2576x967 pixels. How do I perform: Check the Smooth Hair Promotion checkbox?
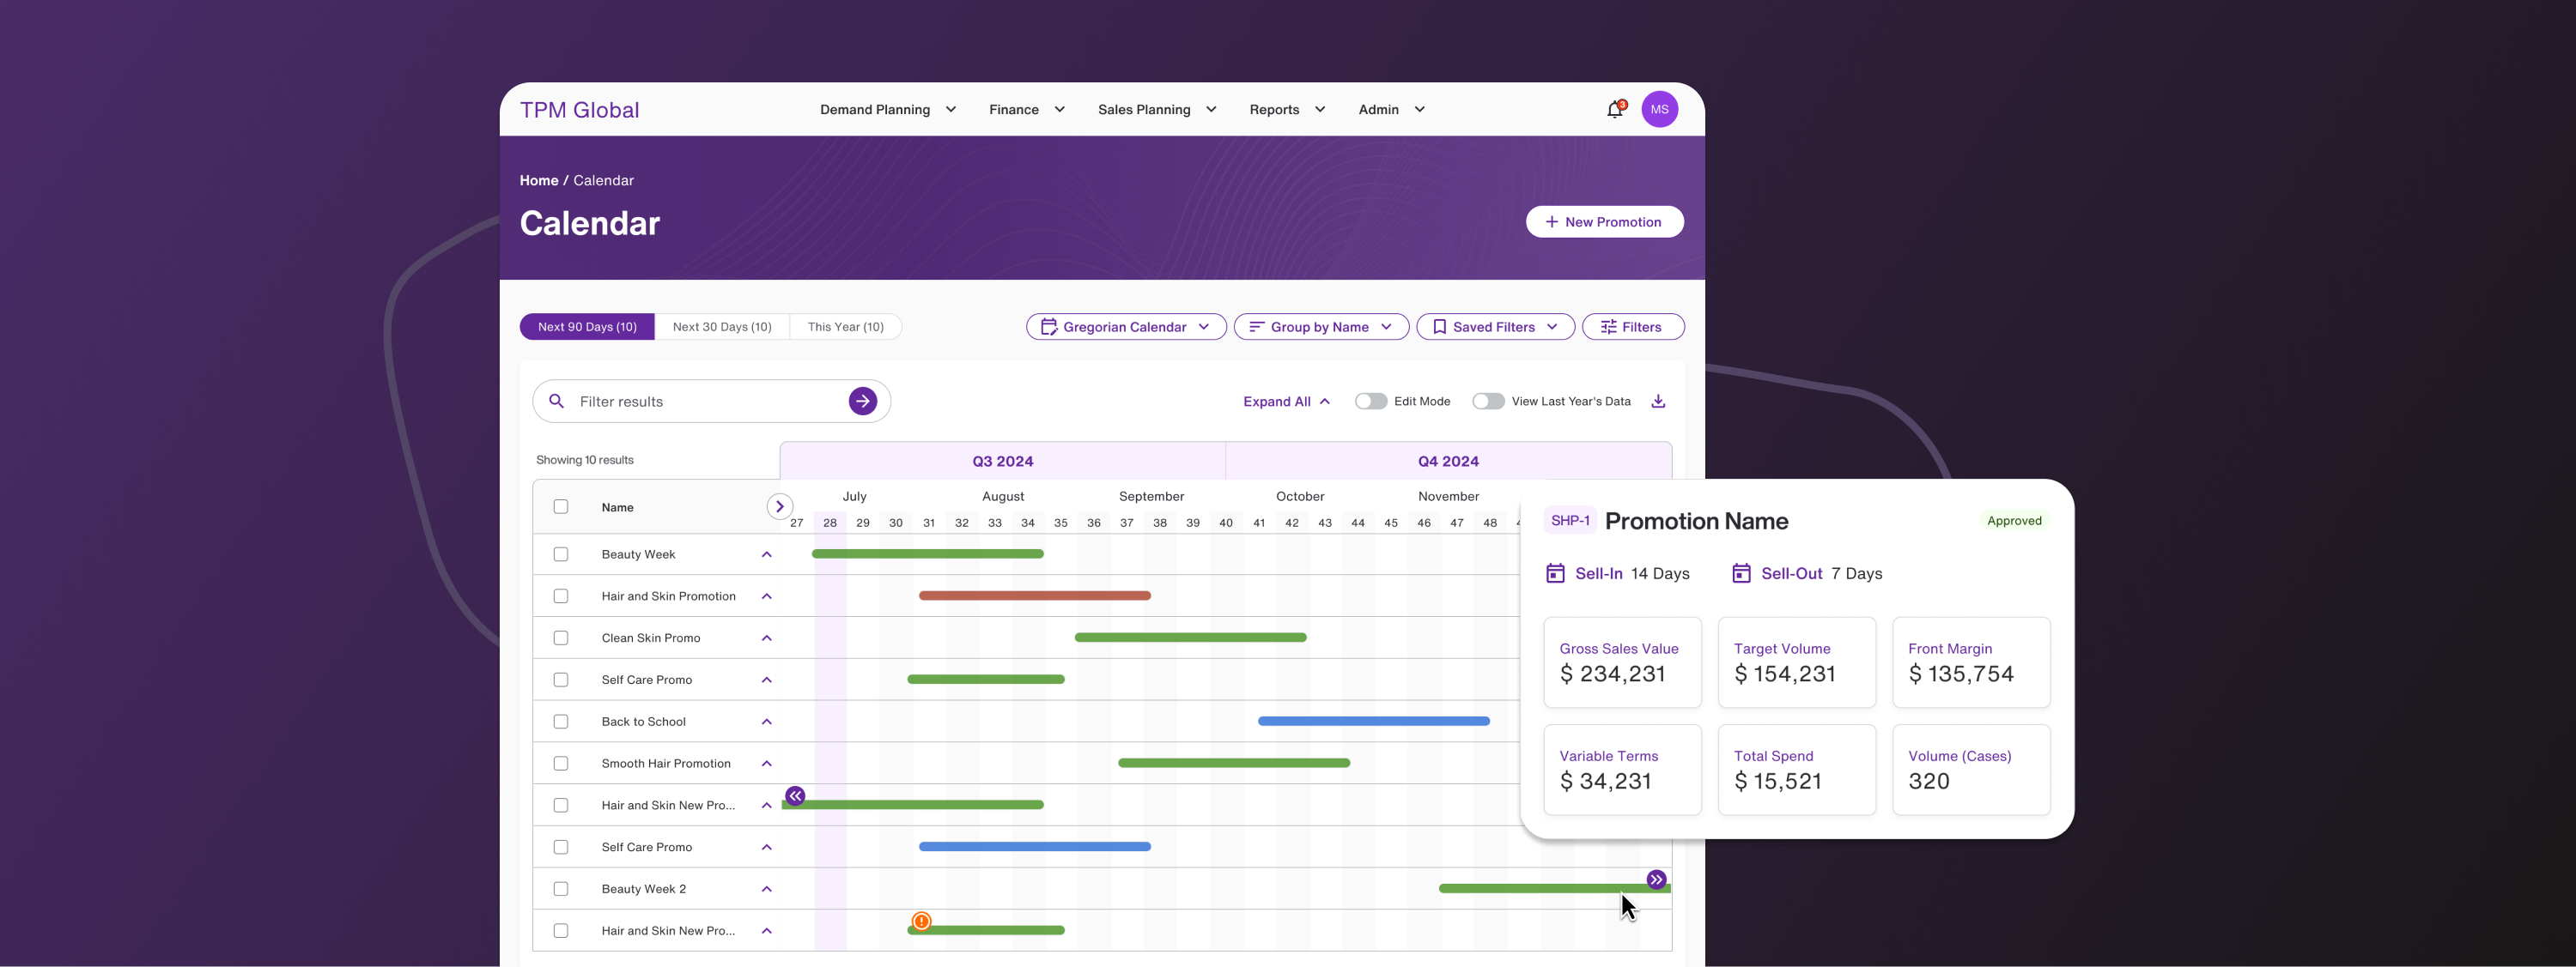[x=561, y=763]
